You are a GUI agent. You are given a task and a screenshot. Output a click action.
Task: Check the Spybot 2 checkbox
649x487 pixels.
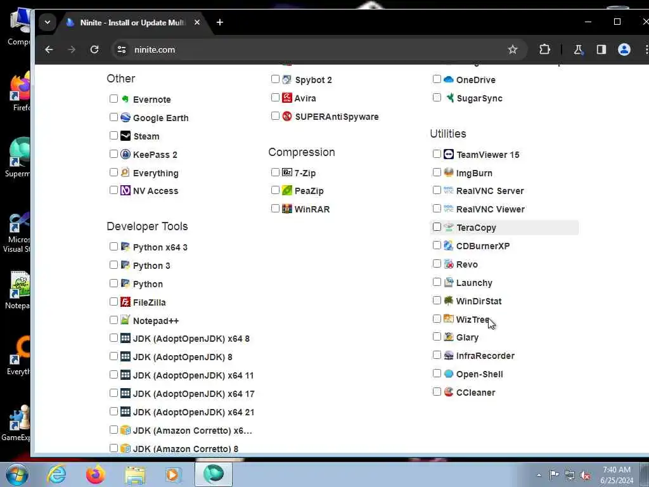(275, 79)
